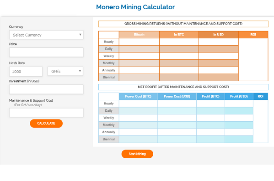Image resolution: width=274 pixels, height=181 pixels.
Task: Click the In USD column header
Action: click(x=219, y=35)
